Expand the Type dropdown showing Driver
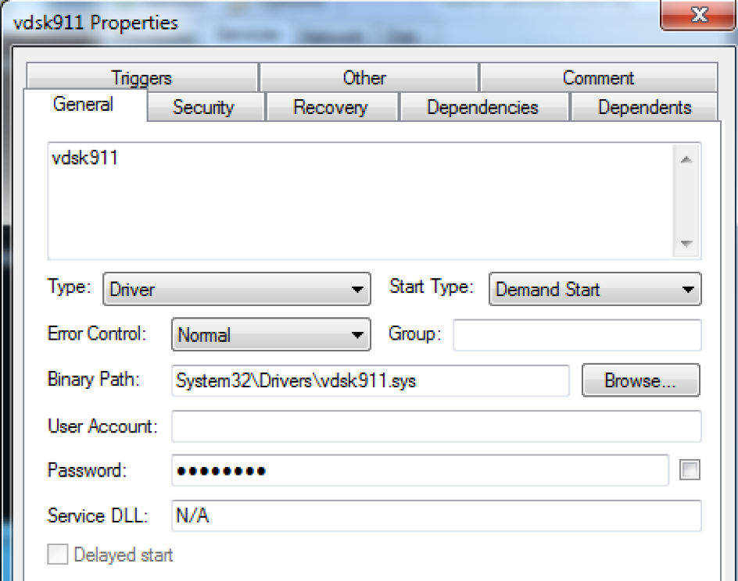 tap(237, 290)
